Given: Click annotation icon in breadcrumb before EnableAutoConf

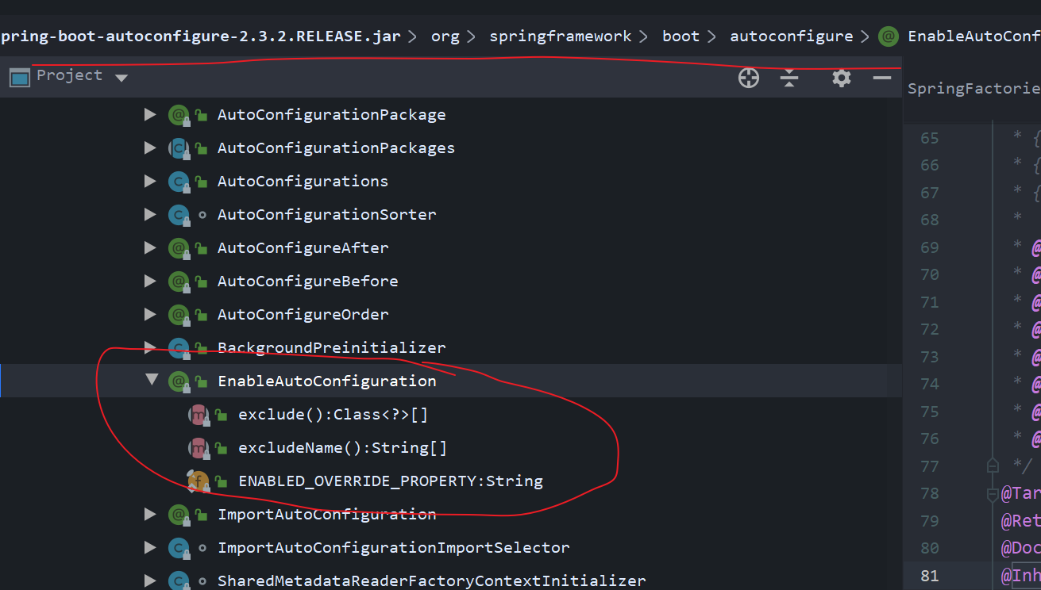Looking at the screenshot, I should click(x=889, y=36).
